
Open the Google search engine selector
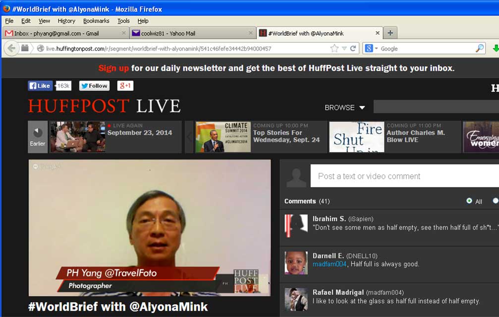371,49
